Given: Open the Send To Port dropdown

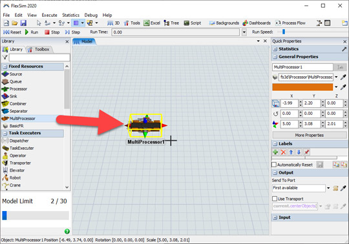Looking at the screenshot, I should coord(328,188).
